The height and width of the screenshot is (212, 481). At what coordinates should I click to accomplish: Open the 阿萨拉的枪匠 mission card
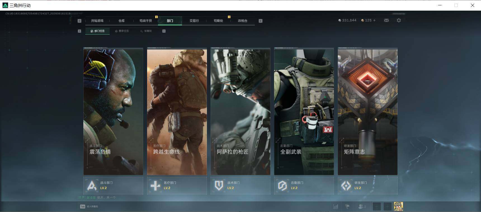[x=240, y=111]
